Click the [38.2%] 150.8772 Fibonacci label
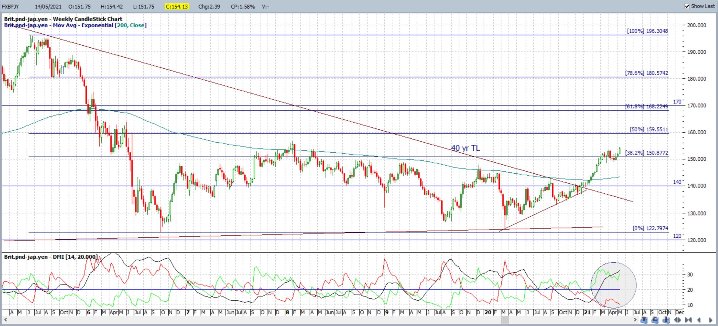This screenshot has height=326, width=718. point(646,153)
